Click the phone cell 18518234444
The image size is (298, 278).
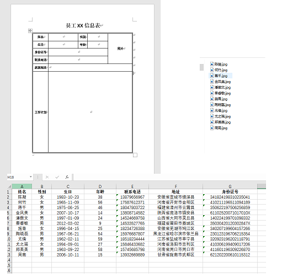pos(132,239)
